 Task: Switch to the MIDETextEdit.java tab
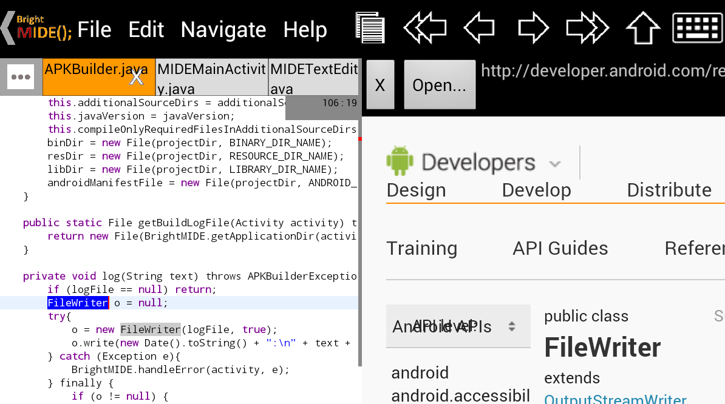[x=313, y=78]
